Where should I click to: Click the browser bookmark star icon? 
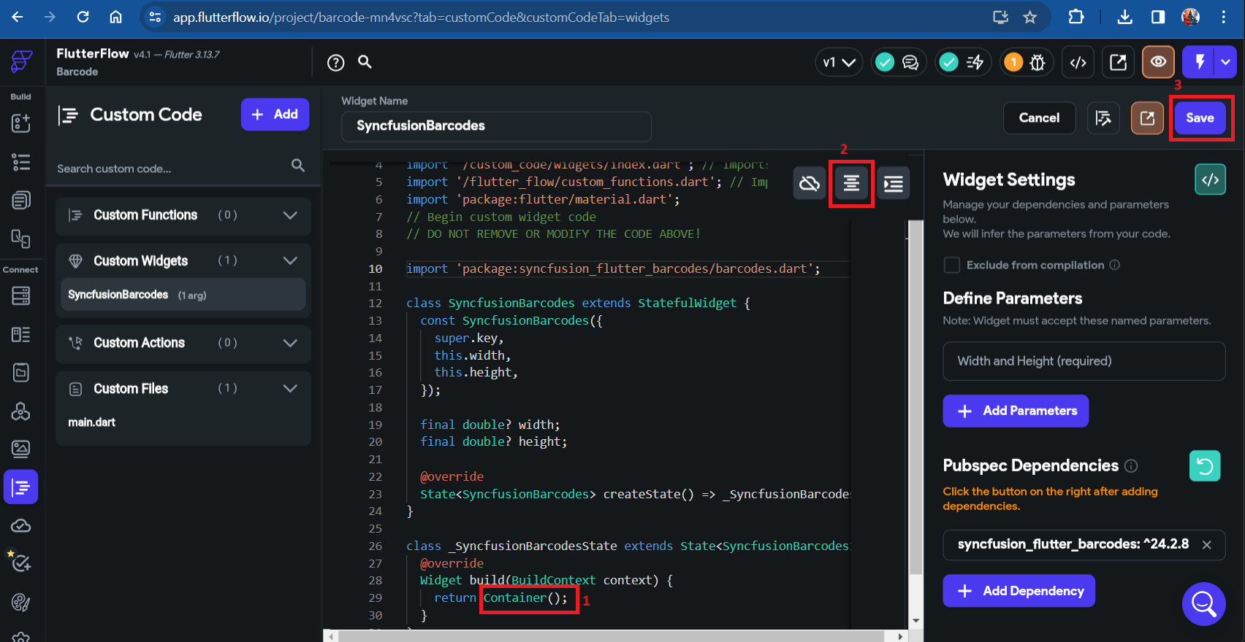1029,17
